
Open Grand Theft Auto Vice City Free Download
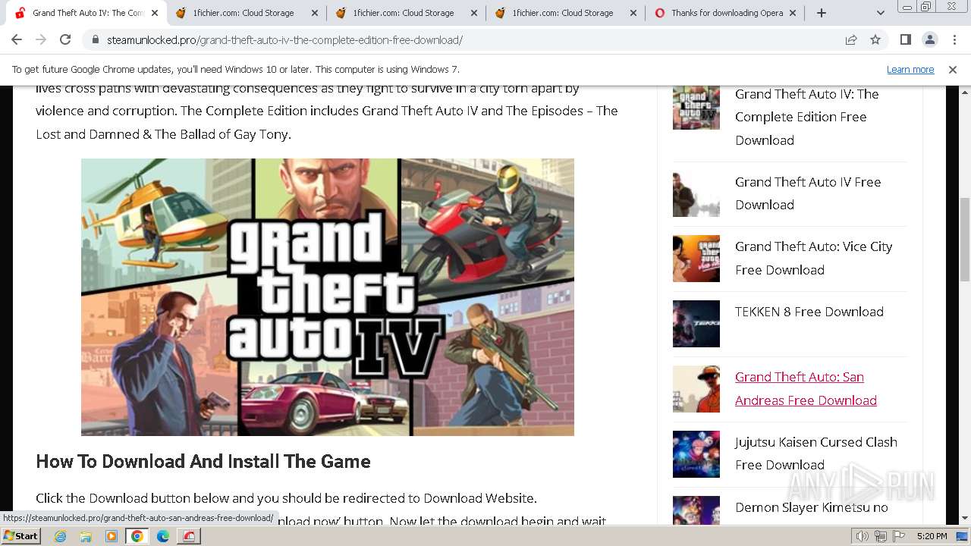tap(813, 258)
